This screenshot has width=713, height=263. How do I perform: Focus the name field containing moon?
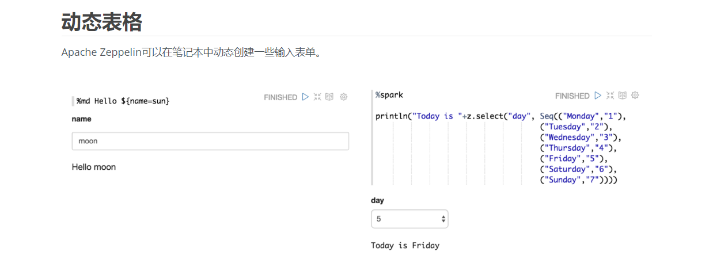(x=210, y=141)
